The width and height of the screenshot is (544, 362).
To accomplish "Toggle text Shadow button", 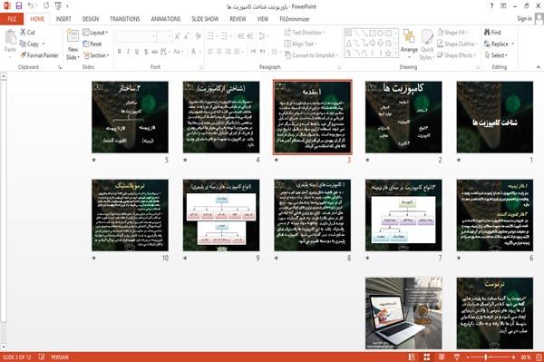I will 146,52.
